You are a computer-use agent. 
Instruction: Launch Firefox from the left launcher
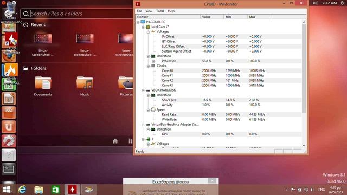(9, 57)
